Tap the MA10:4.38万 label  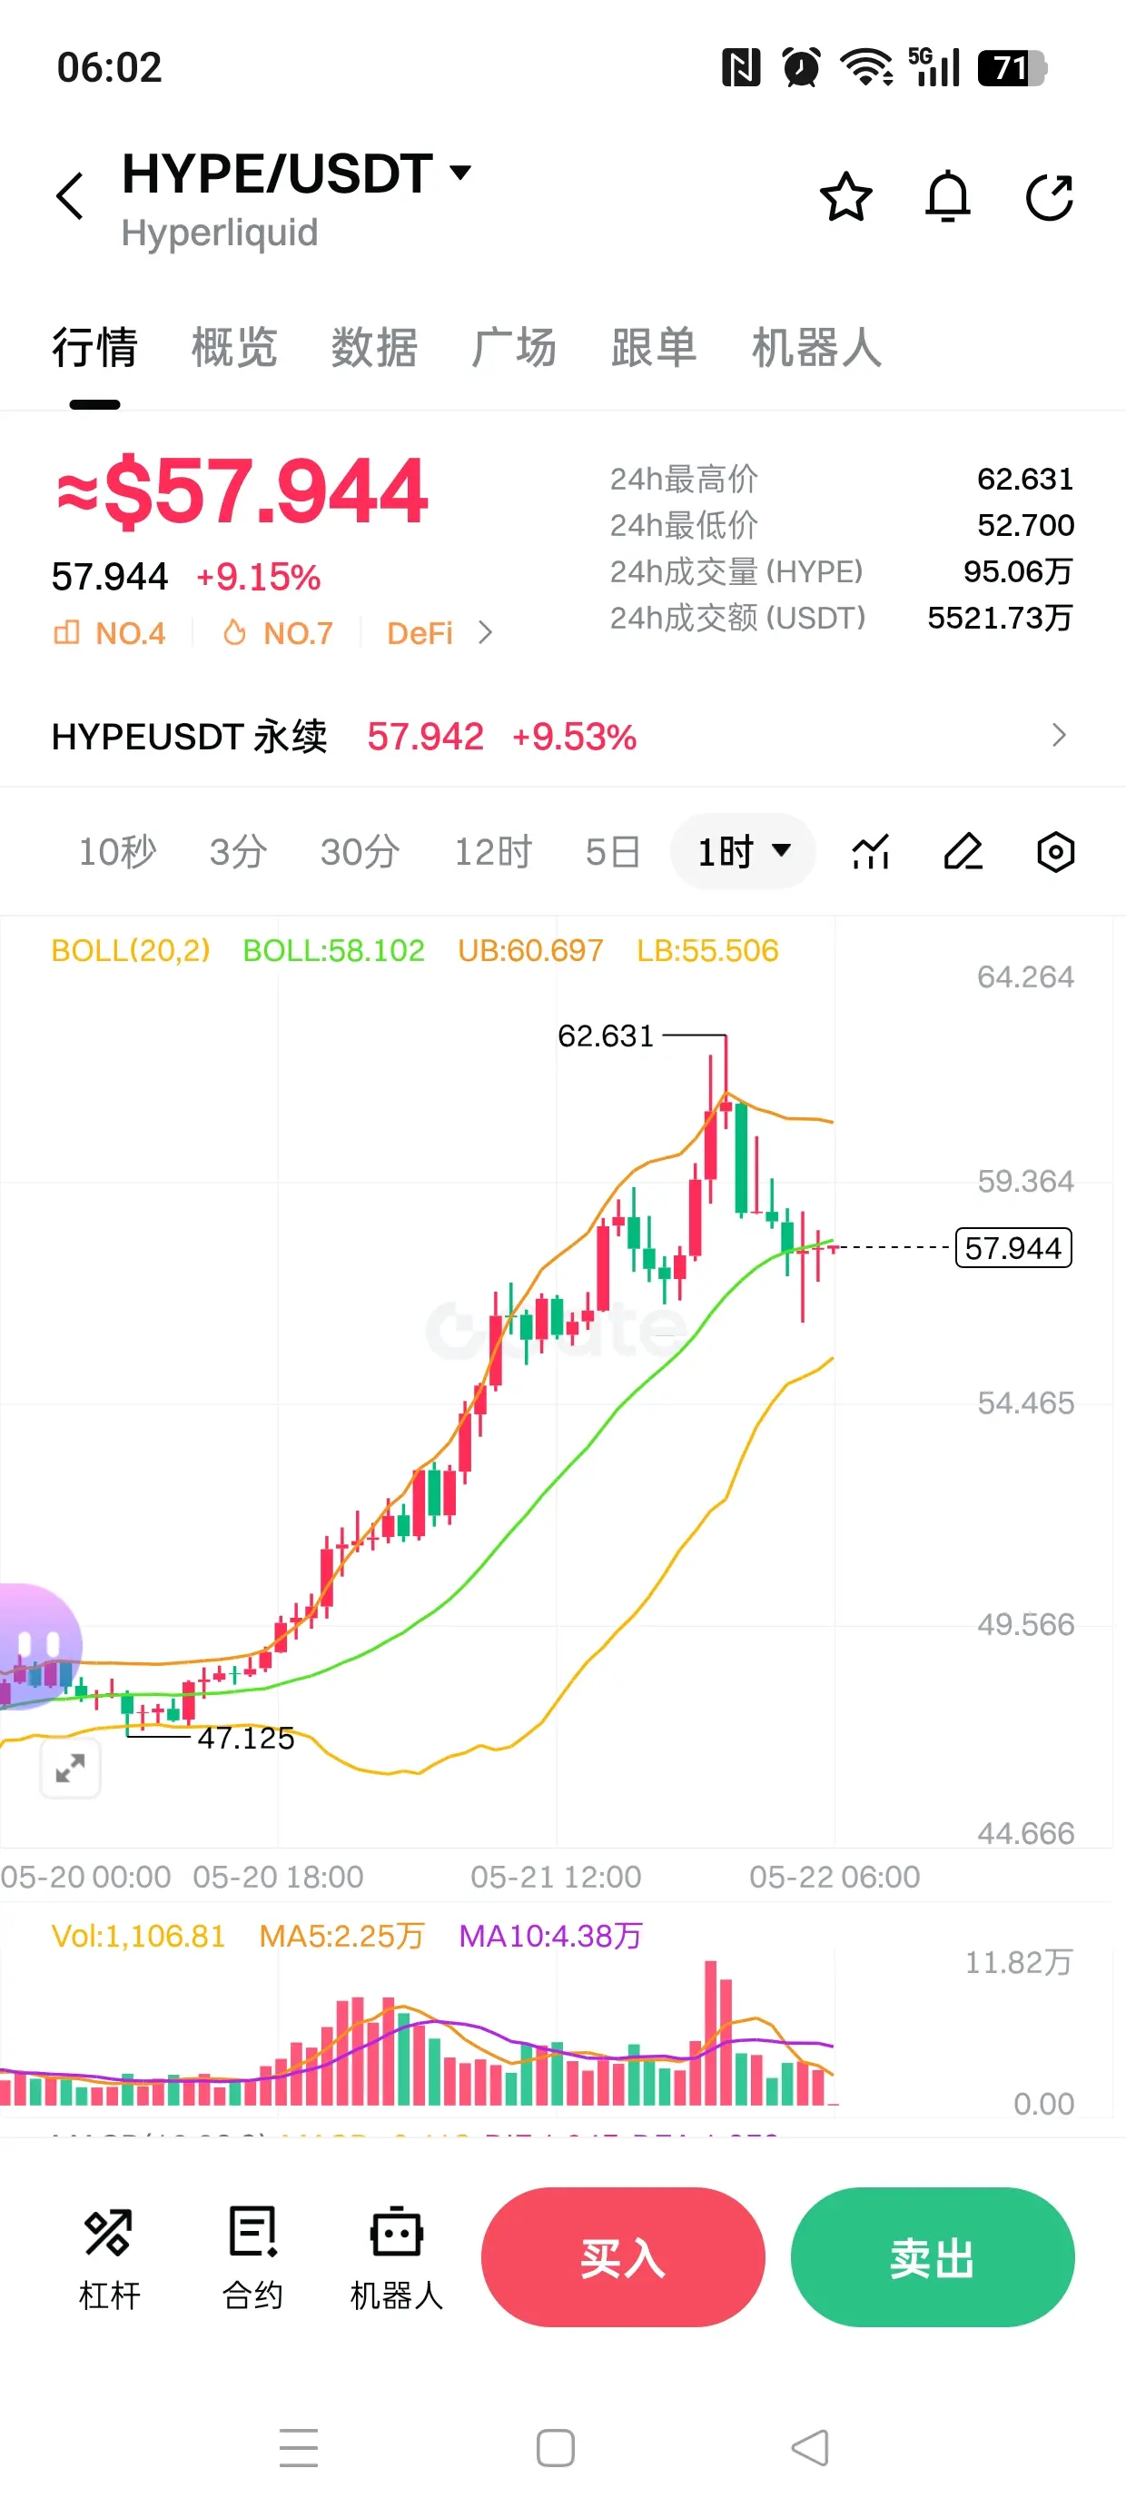click(x=550, y=1936)
